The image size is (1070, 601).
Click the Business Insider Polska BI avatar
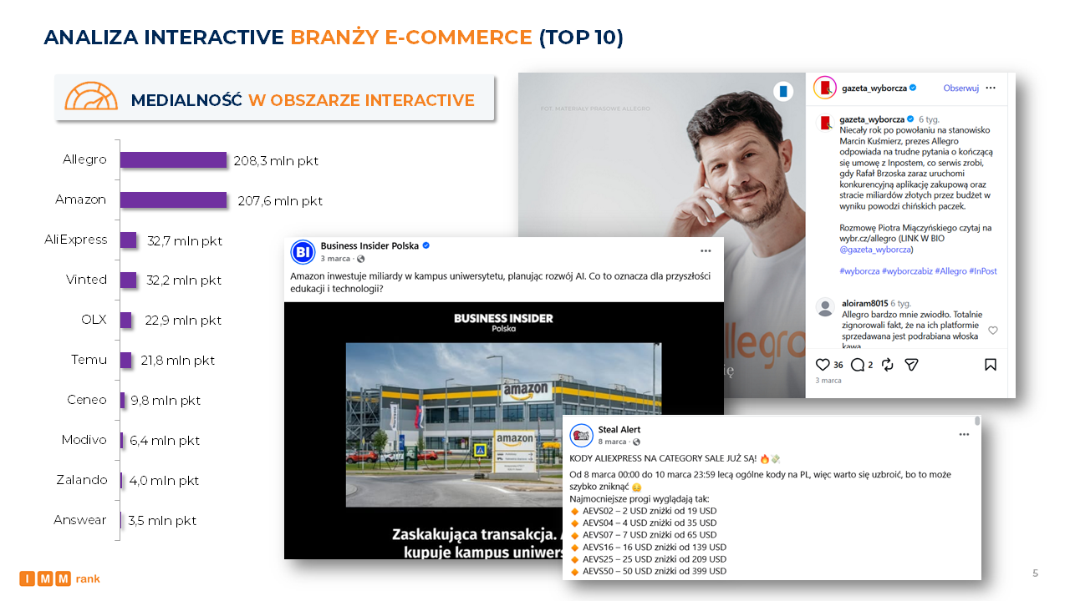coord(303,252)
